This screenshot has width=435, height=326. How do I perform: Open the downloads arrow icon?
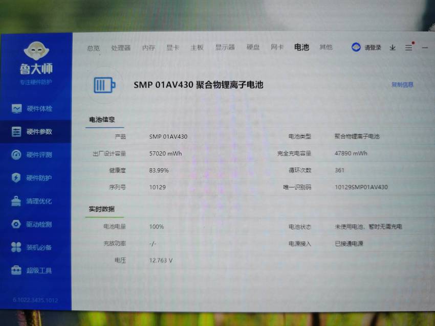click(393, 48)
